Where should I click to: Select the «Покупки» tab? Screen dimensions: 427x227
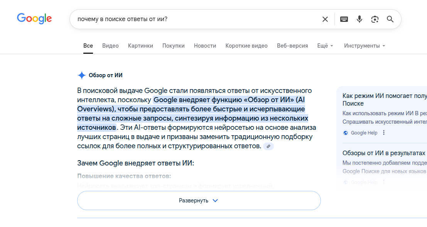(x=173, y=46)
